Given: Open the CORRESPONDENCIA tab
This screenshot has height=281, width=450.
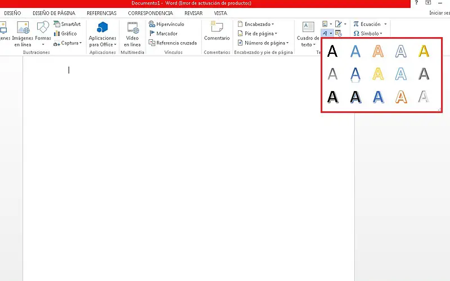Looking at the screenshot, I should pos(150,13).
